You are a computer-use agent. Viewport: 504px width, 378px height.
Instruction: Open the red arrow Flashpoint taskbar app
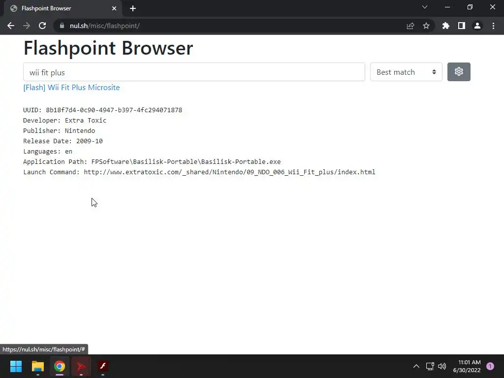click(81, 366)
